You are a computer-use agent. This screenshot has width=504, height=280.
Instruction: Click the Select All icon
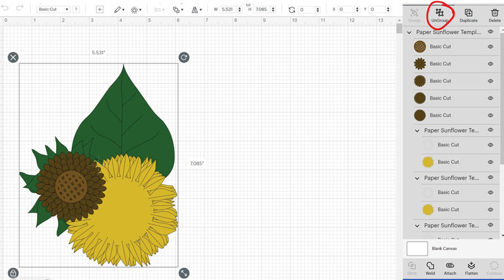point(100,9)
